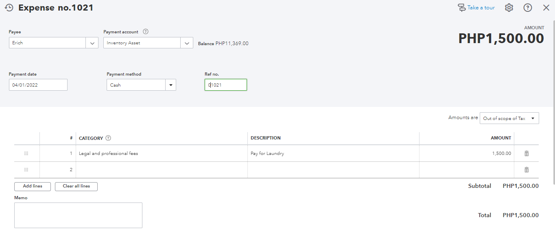The width and height of the screenshot is (555, 233).
Task: Click the Payment date field
Action: [38, 85]
